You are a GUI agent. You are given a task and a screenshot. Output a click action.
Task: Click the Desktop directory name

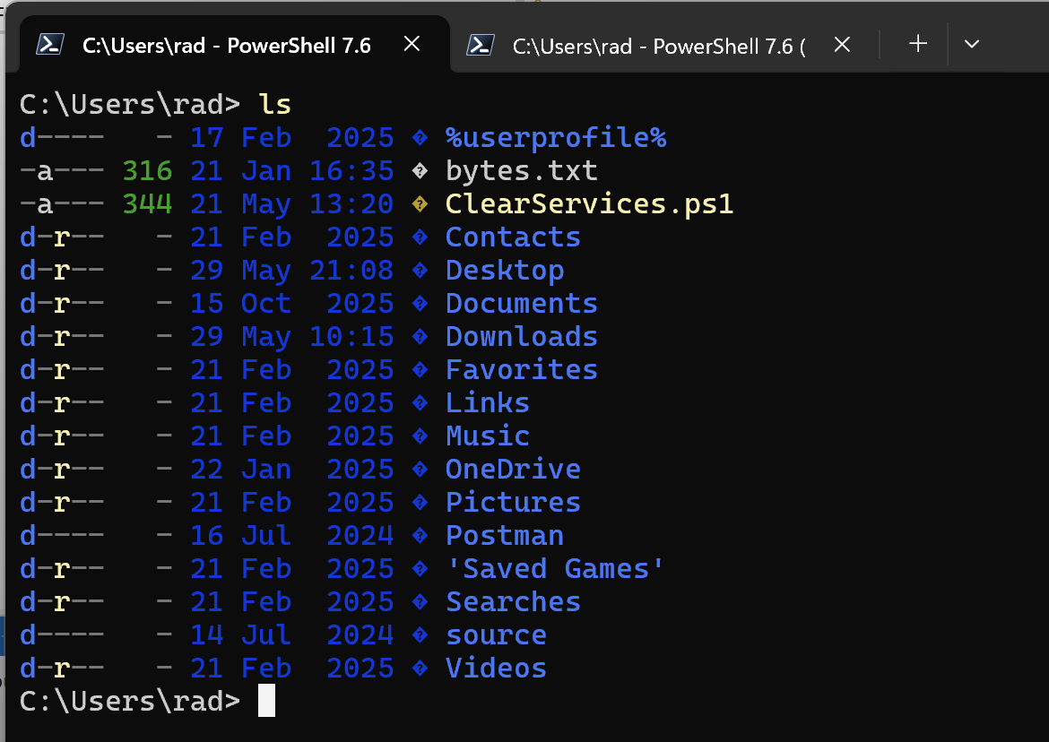pyautogui.click(x=505, y=271)
